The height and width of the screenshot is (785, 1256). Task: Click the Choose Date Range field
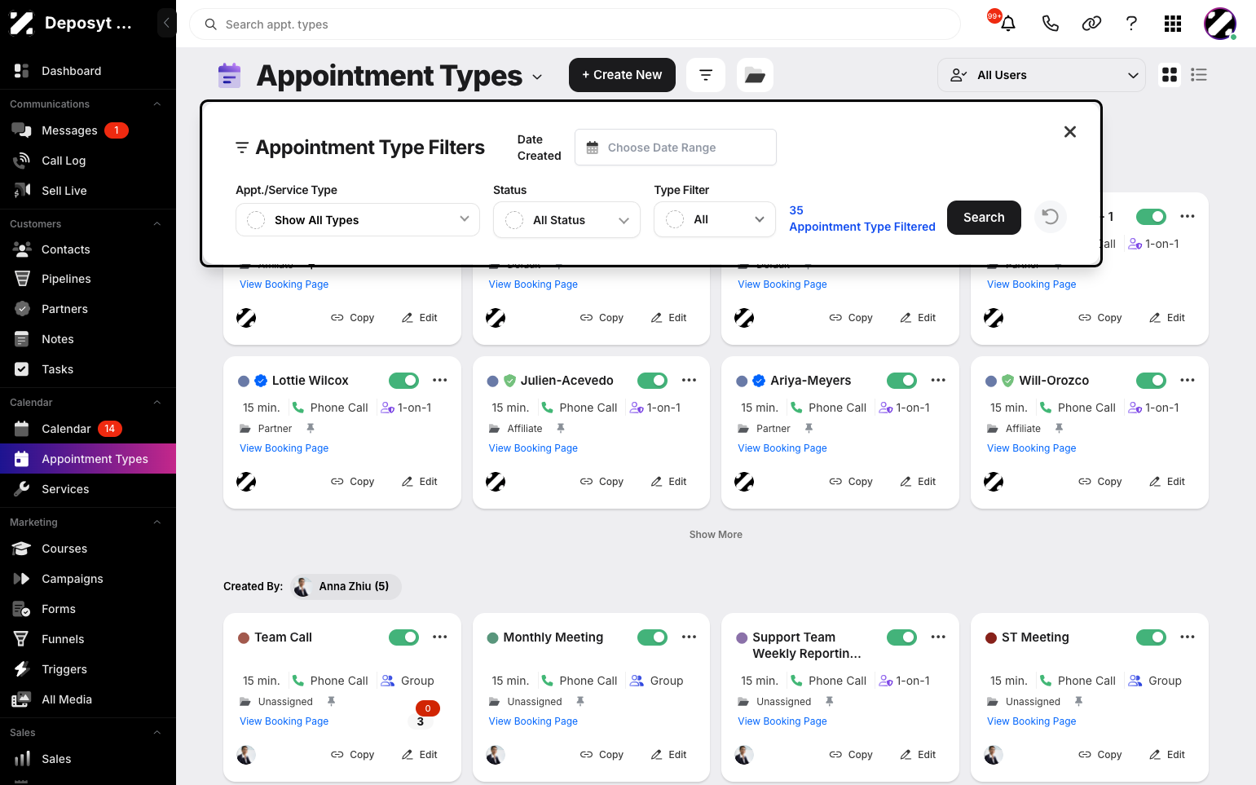point(676,148)
